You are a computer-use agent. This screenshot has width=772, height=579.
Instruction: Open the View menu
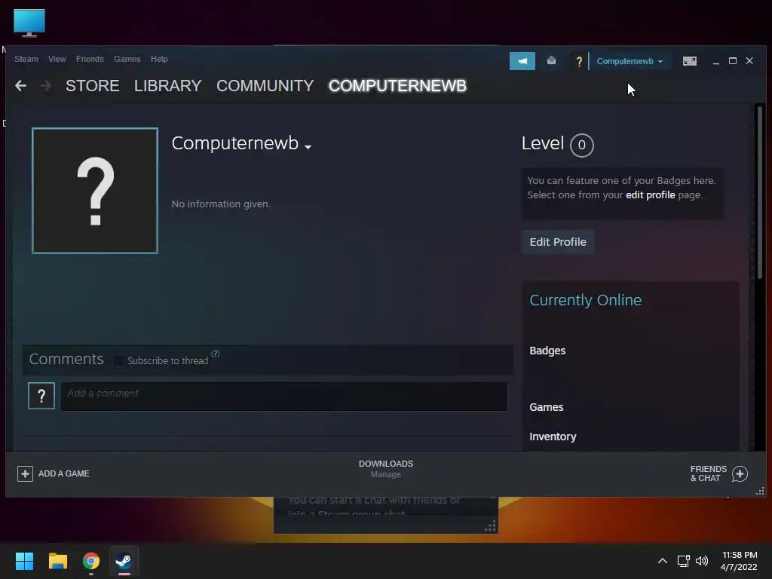click(57, 59)
